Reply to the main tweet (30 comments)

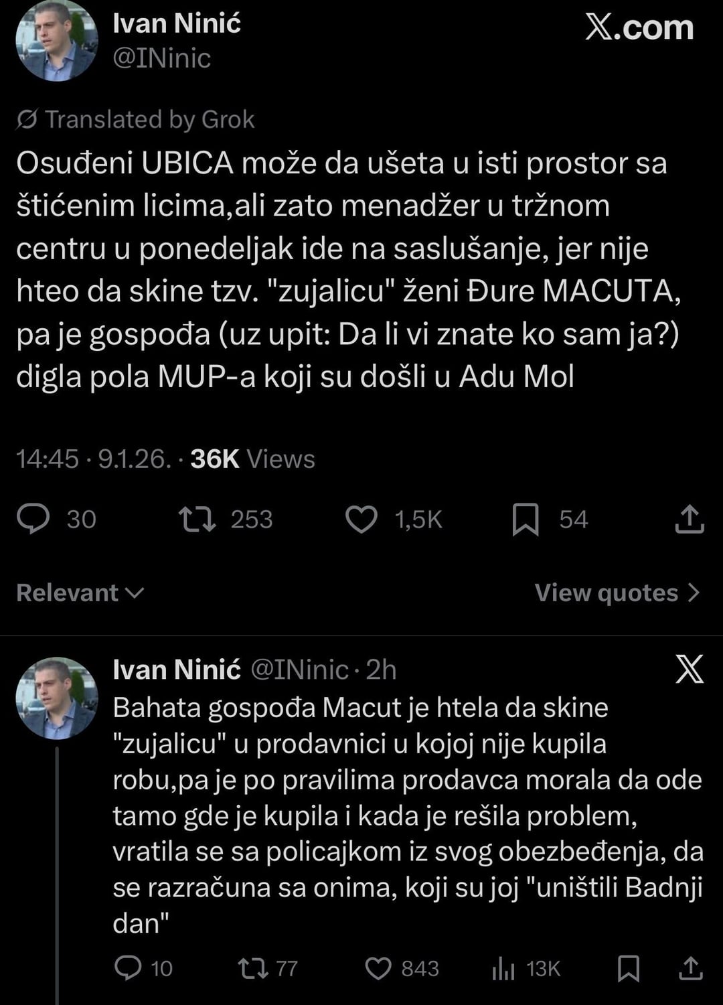click(33, 520)
